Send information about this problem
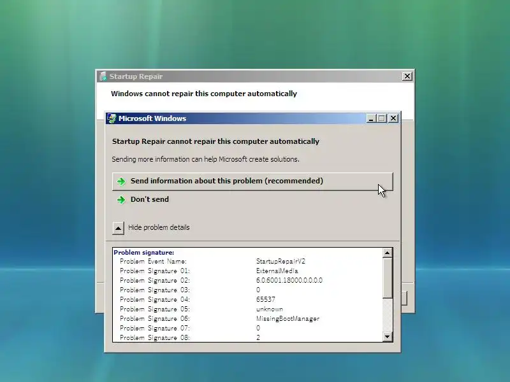 tap(252, 181)
